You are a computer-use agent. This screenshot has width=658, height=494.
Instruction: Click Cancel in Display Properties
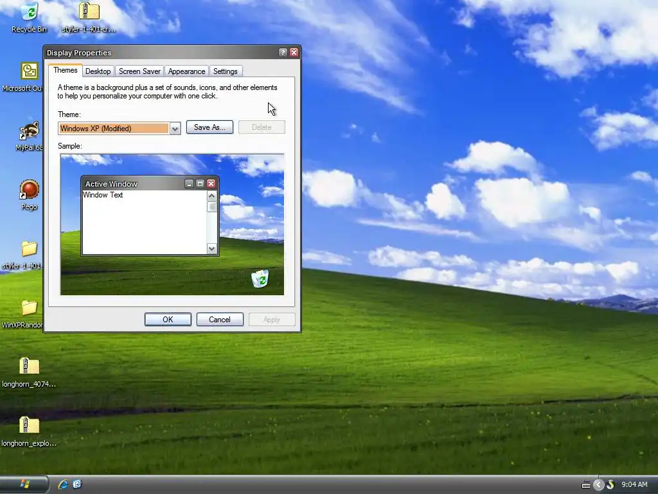[x=220, y=320]
